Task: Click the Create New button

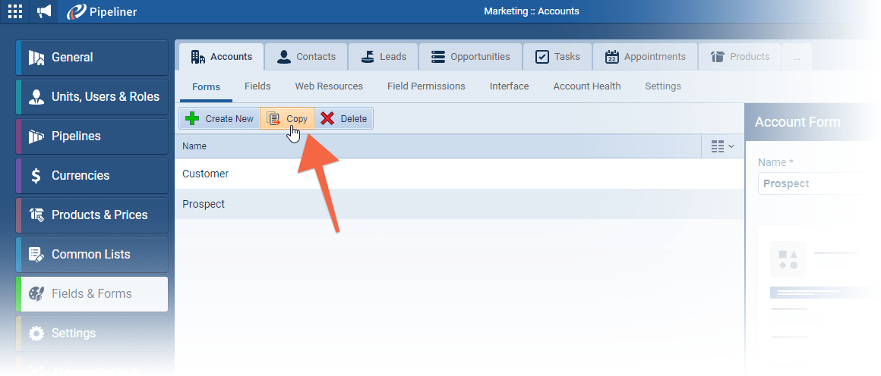Action: coord(219,119)
